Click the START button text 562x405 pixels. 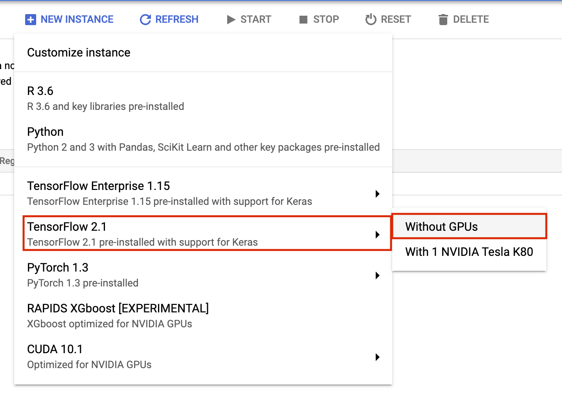(x=256, y=19)
